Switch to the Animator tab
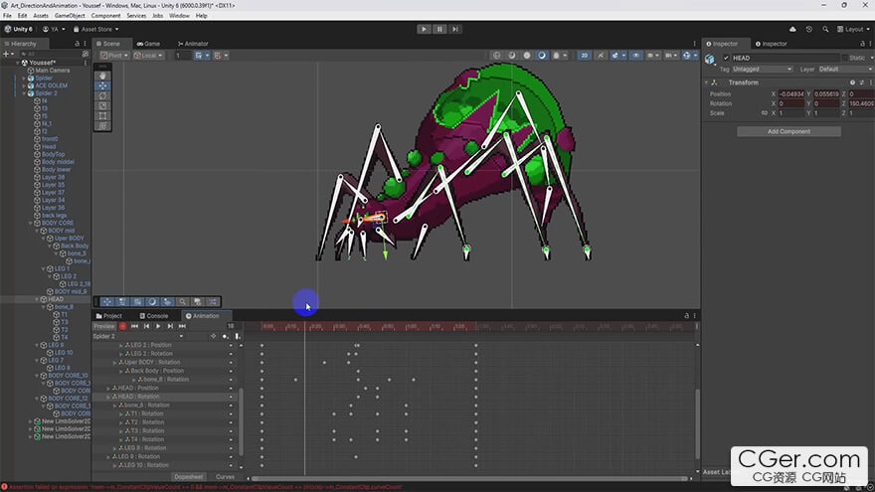This screenshot has width=875, height=492. (x=193, y=44)
